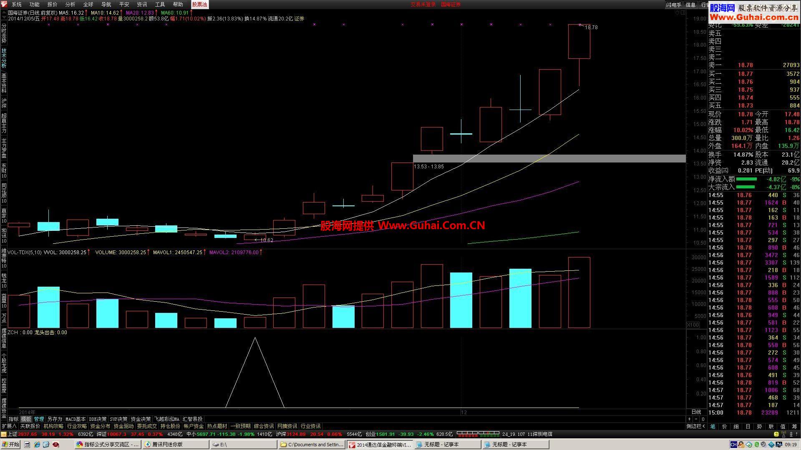801x450 pixels.
Task: Select 技术分析 in the left sidebar
Action: pyautogui.click(x=4, y=58)
